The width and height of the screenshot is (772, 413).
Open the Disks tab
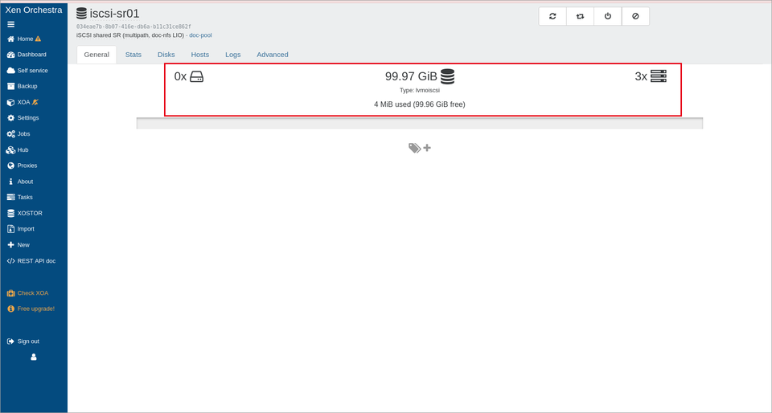click(166, 55)
